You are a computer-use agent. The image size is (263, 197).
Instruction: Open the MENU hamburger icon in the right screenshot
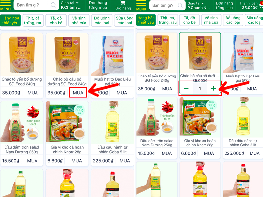[x=141, y=5]
